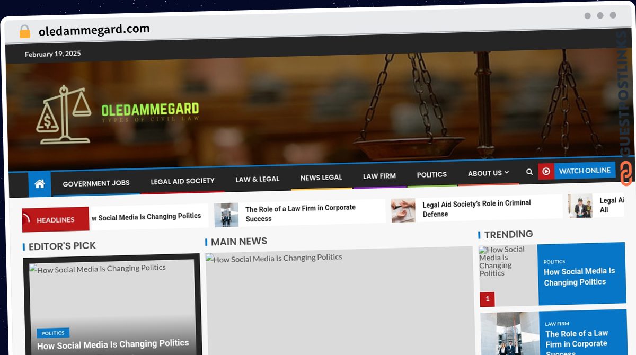Open headline 'The Role of a Law Firm in Corporate Success'

pos(301,213)
